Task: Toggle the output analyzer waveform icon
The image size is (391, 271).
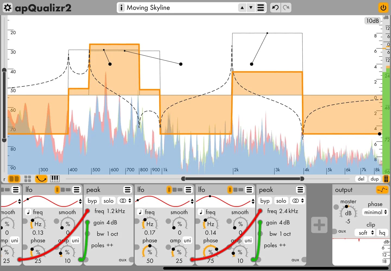Action: point(382,190)
